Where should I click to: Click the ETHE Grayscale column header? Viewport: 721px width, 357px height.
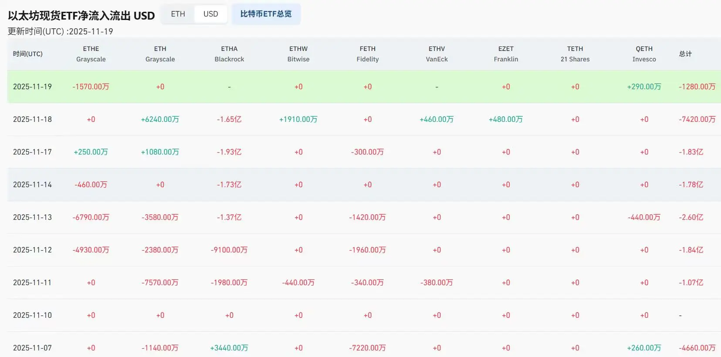[91, 54]
